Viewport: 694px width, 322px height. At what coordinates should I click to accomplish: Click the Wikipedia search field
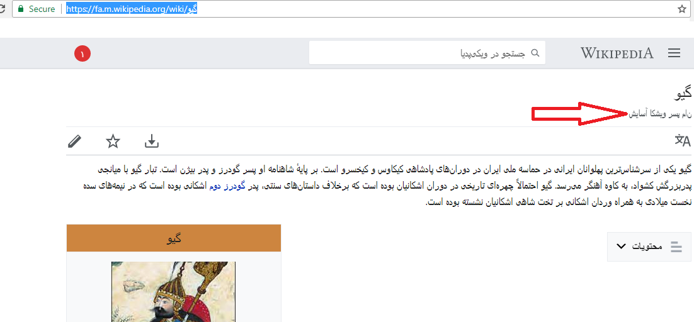[x=427, y=53]
